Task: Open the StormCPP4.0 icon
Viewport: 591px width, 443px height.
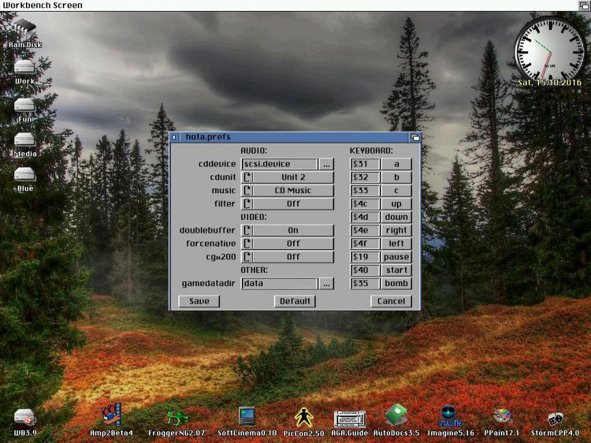Action: (555, 417)
